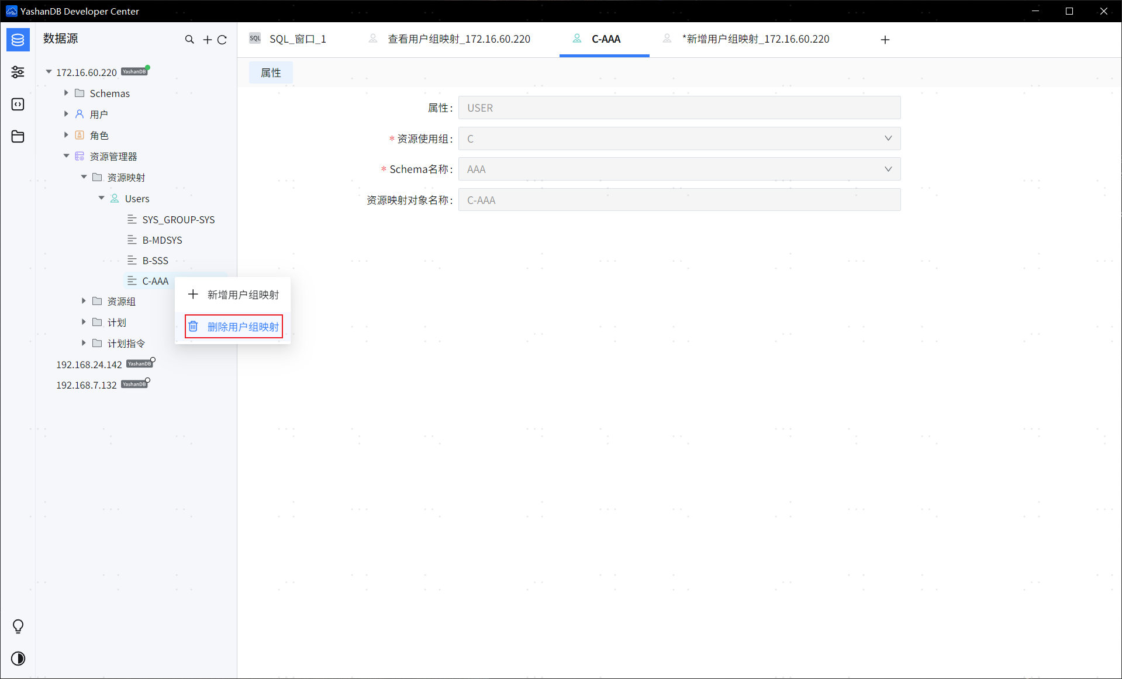Select the SYS_GROUP-SYS mapping
The width and height of the screenshot is (1122, 679).
[x=178, y=220]
